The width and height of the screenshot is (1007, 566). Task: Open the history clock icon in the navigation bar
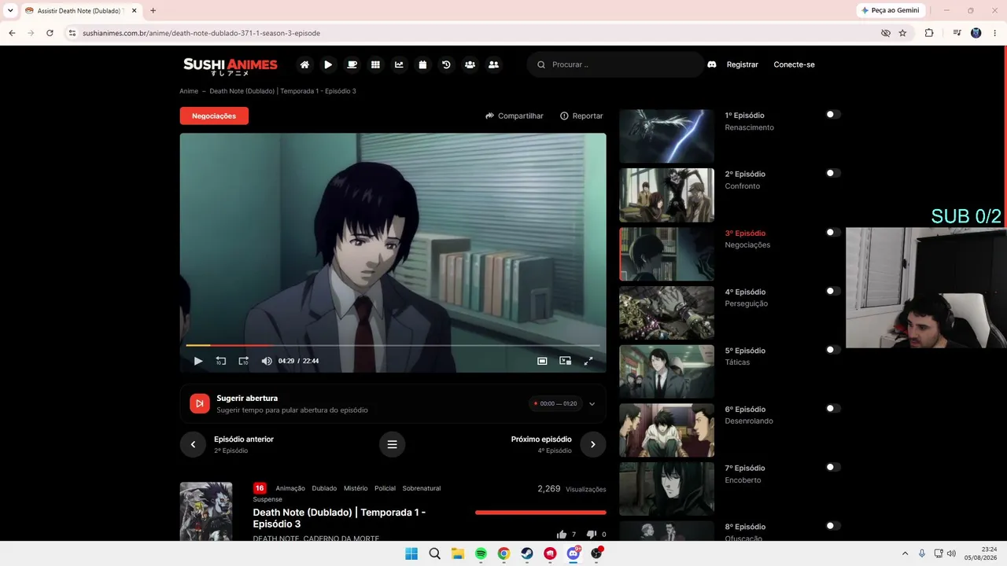tap(446, 64)
